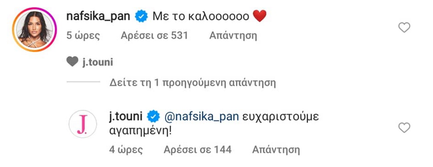
Task: Click the j.touni label beside gray heart
Action: (98, 63)
